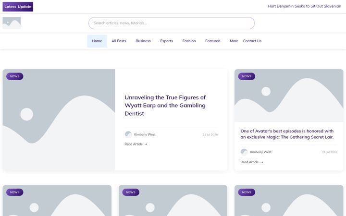
Task: Focus the Search articles, news, tutorials field
Action: [x=172, y=23]
